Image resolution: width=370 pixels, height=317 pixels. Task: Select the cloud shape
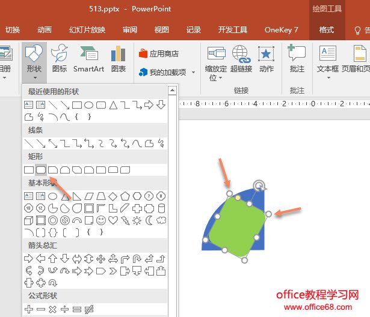(161, 220)
